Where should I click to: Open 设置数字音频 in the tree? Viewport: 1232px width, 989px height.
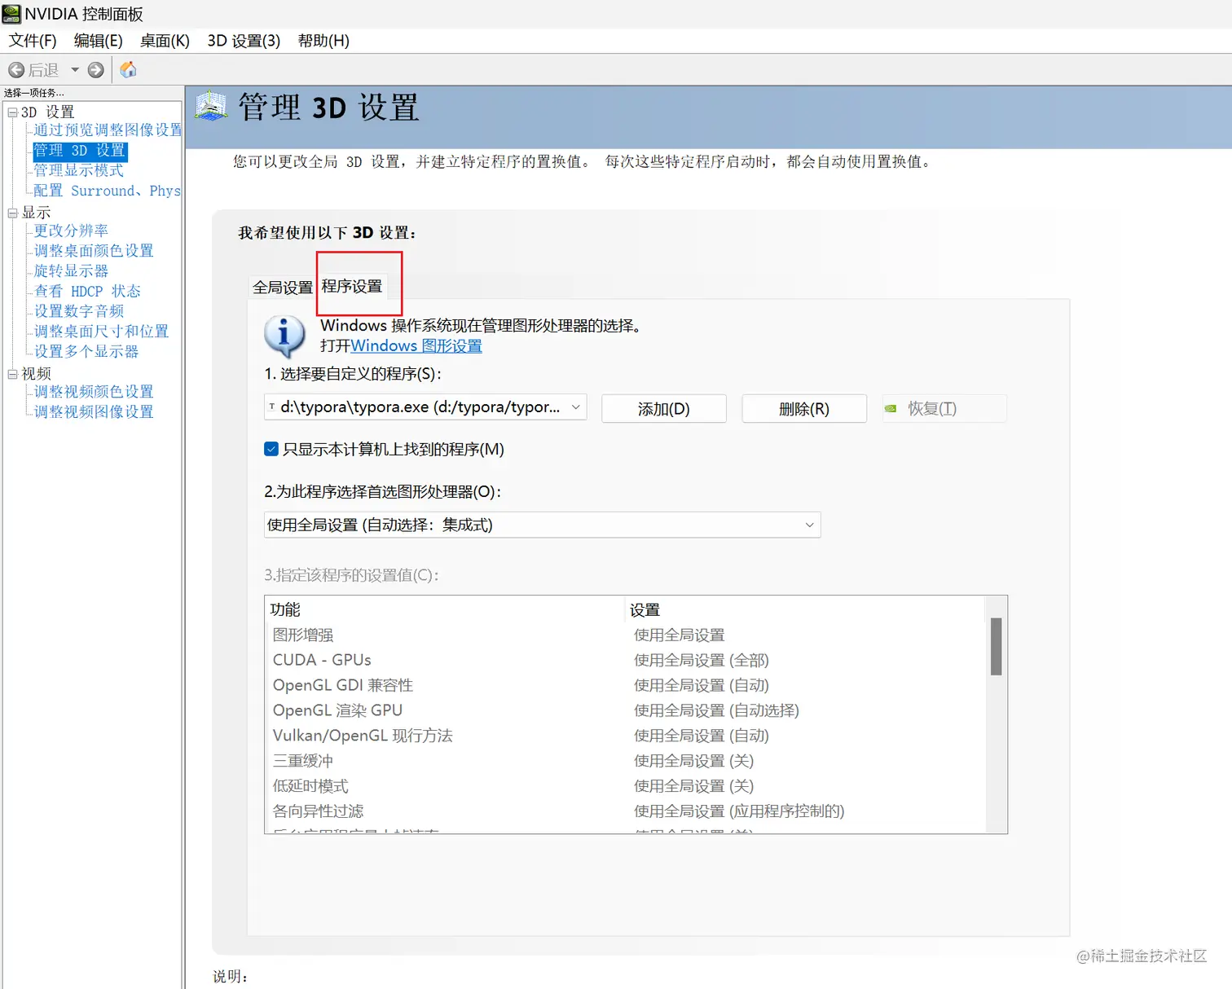(x=78, y=311)
